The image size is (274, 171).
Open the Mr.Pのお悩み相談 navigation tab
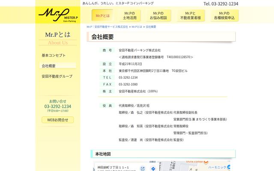pos(158,15)
